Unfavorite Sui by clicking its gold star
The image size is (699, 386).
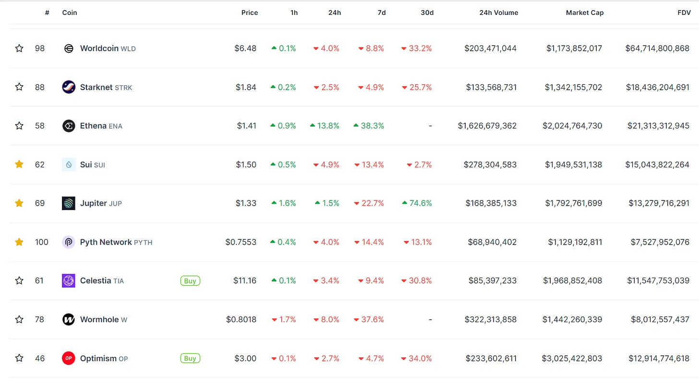[19, 164]
